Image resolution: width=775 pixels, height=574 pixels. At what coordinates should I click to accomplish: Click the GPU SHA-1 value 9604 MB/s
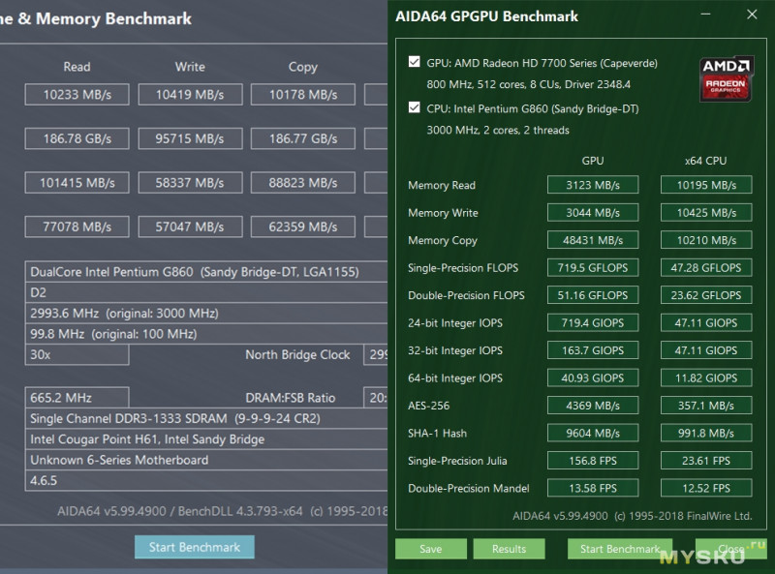593,434
